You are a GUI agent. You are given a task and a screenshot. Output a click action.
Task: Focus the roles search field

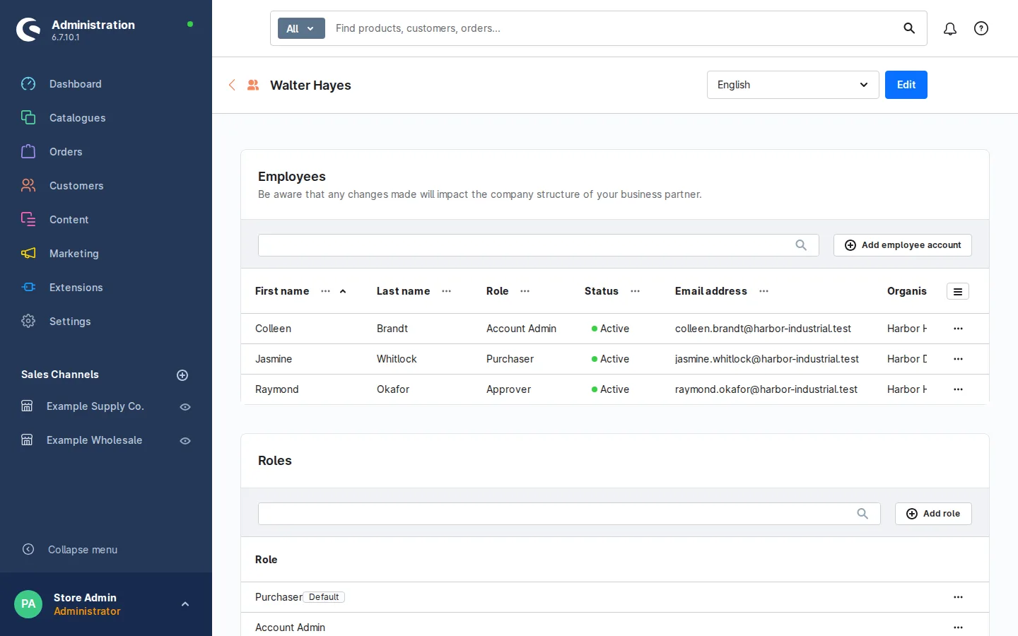[x=569, y=514]
